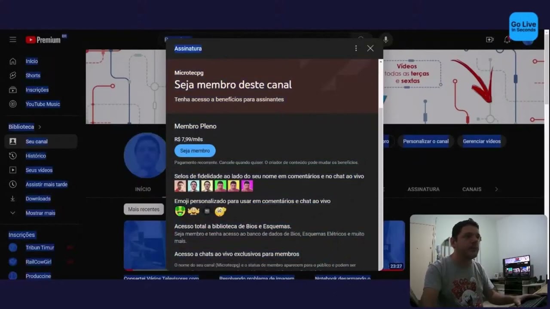550x309 pixels.
Task: Click the fourth custom emoji
Action: click(220, 211)
